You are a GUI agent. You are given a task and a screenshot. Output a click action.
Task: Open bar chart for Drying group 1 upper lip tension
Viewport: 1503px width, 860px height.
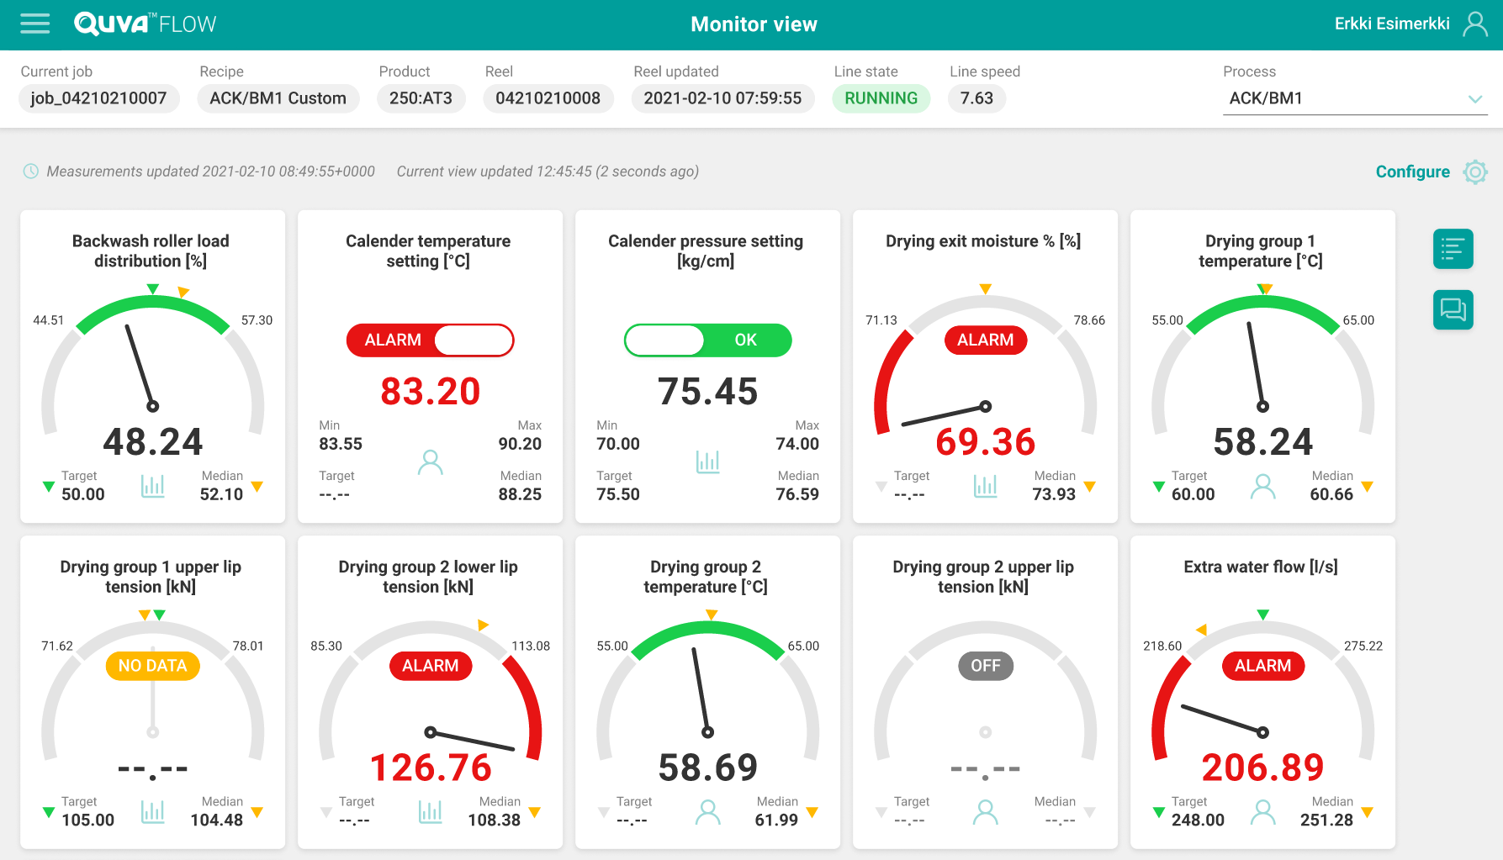point(153,811)
